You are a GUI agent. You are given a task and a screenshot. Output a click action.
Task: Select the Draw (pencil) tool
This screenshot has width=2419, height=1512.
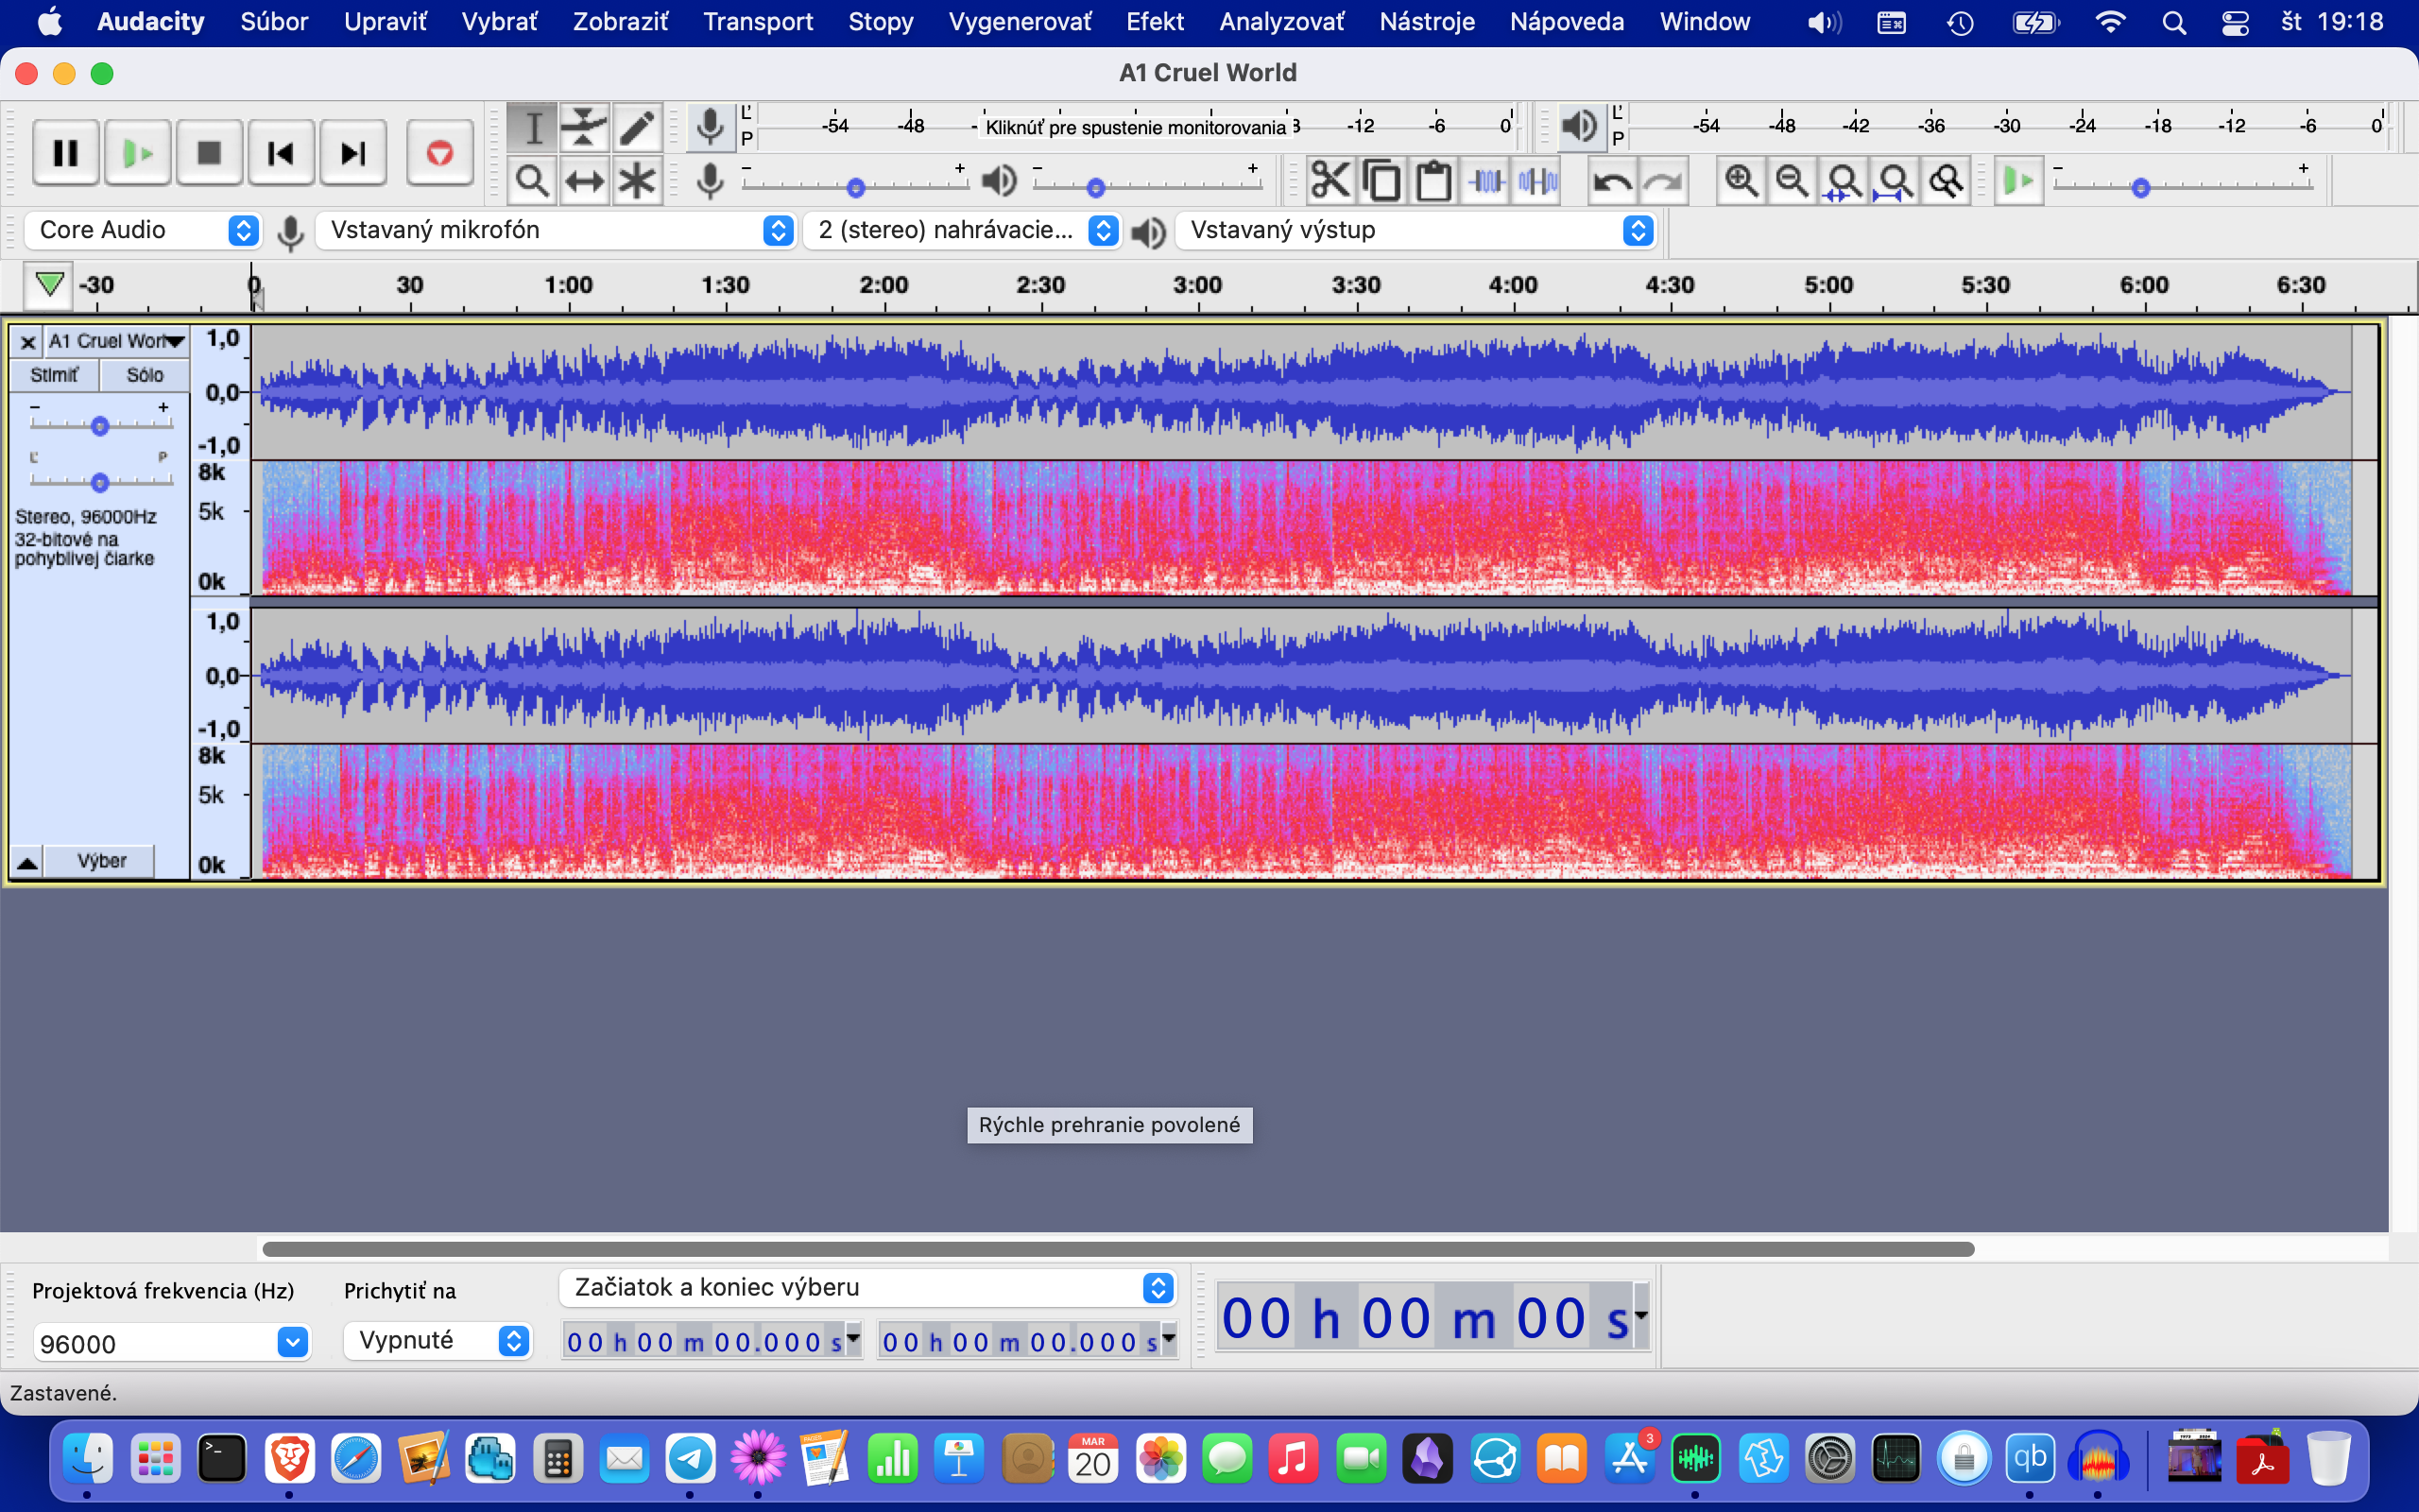tap(636, 128)
